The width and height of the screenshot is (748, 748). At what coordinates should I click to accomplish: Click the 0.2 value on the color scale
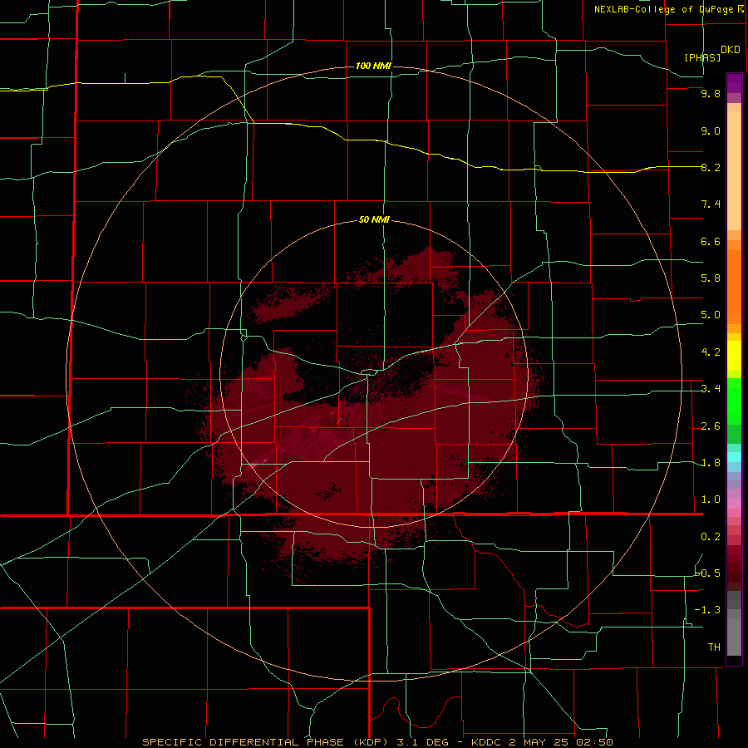[x=711, y=537]
